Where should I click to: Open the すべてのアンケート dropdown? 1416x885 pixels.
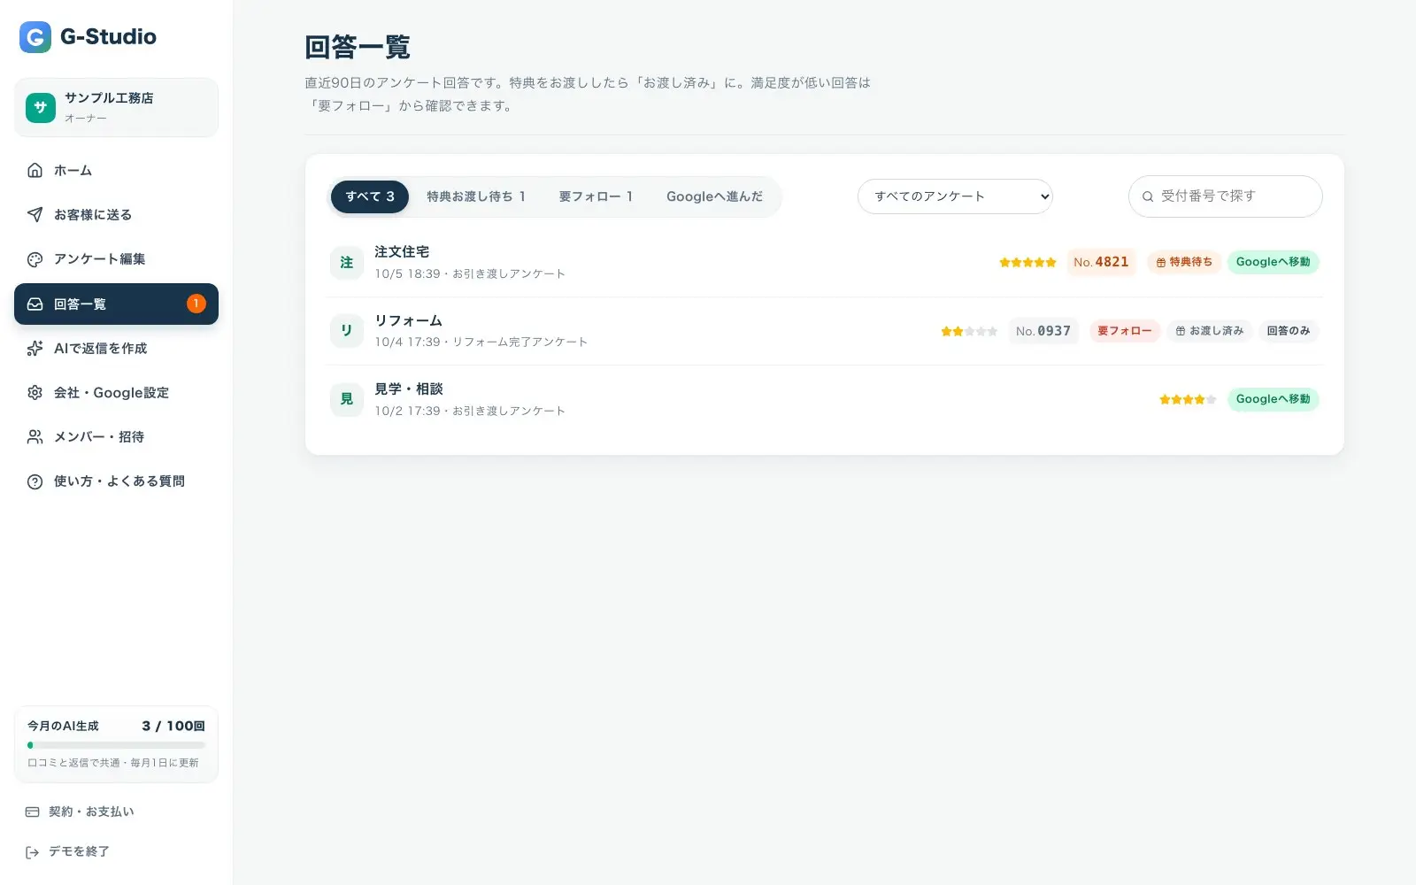pos(955,196)
